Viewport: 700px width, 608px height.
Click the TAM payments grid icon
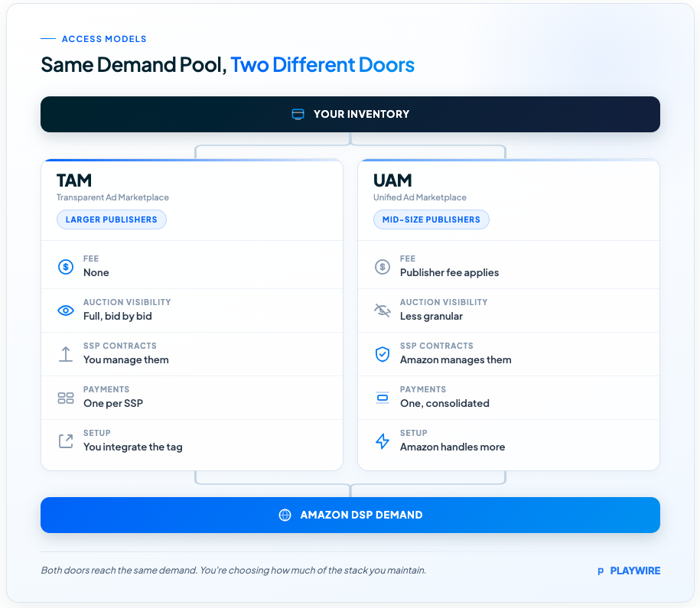coord(66,398)
